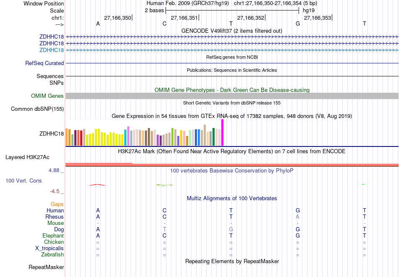Click the chr1:27,166,350-27,166,354 coordinates text

[268, 3]
